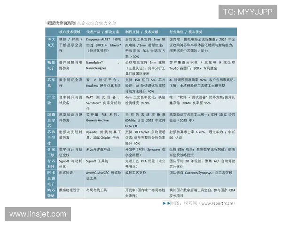This screenshot has width=282, height=226.
Task: Click the 'NanoSpice, NanoDesigner' product cell
Action: click(x=103, y=68)
